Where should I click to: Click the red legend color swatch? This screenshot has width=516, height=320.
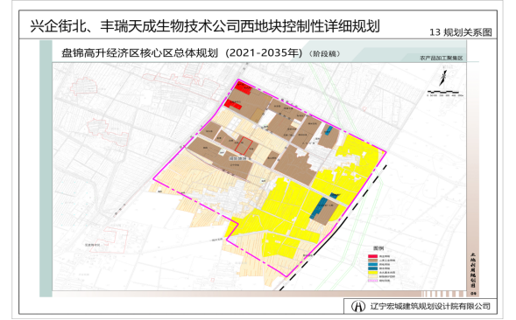coord(372,256)
